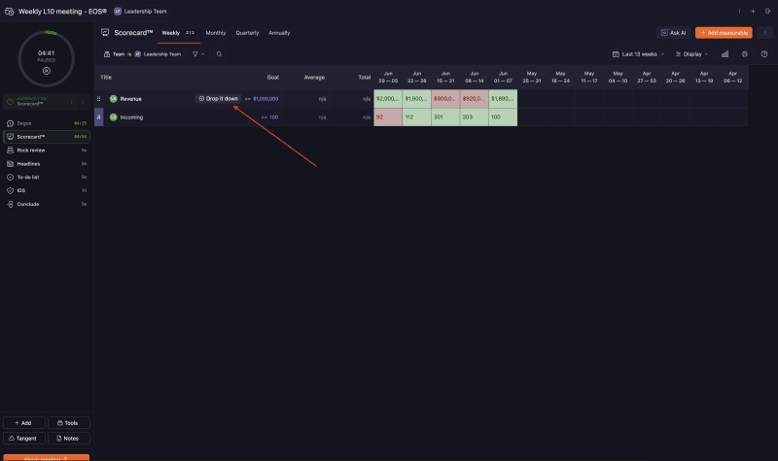Switch to the Weekly scorecard tab
This screenshot has height=461, width=778.
178,33
